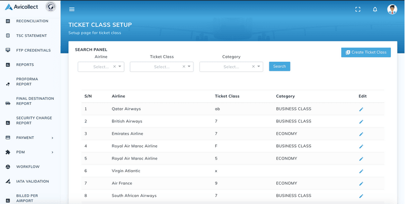Select the Virgin Atlantic cell
Viewport: 405px width, 204px height.
pyautogui.click(x=126, y=171)
